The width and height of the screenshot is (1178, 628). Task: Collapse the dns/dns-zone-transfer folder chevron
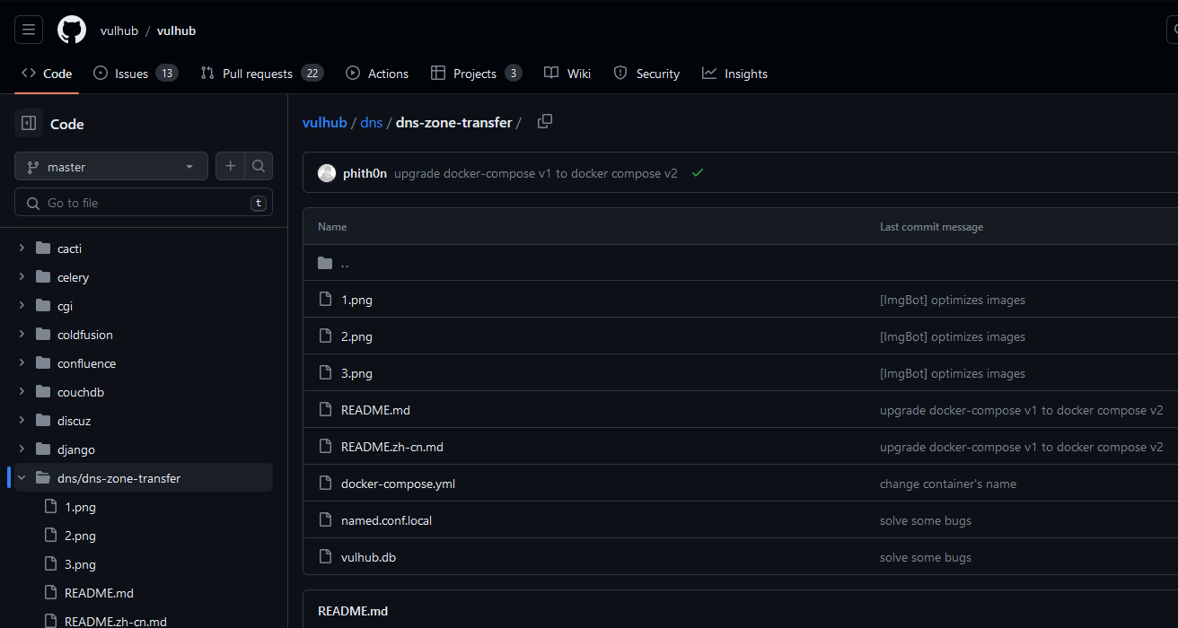coord(22,477)
